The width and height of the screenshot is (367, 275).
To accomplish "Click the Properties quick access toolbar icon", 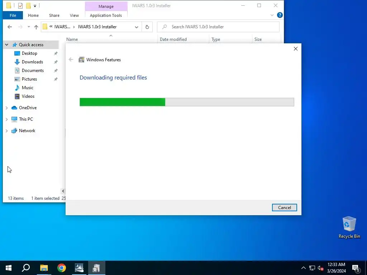I will (20, 6).
